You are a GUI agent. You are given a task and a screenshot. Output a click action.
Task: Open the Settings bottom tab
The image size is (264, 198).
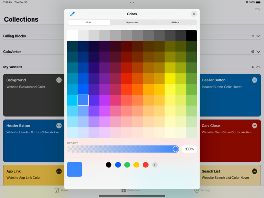pos(202,190)
